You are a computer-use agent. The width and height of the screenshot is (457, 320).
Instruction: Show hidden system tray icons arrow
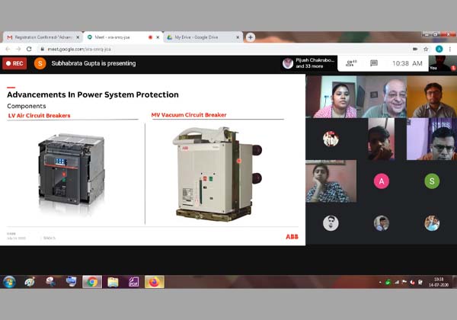[380, 282]
